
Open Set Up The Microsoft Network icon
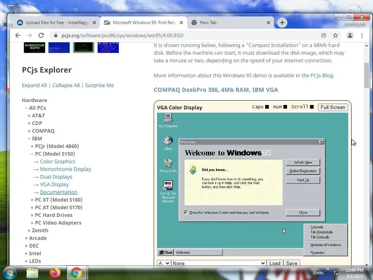168,191
